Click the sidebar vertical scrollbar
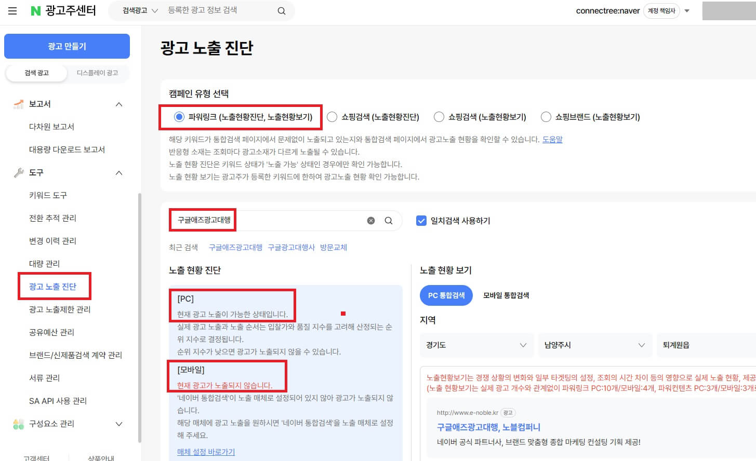Viewport: 756px width, 461px height. coord(139,317)
